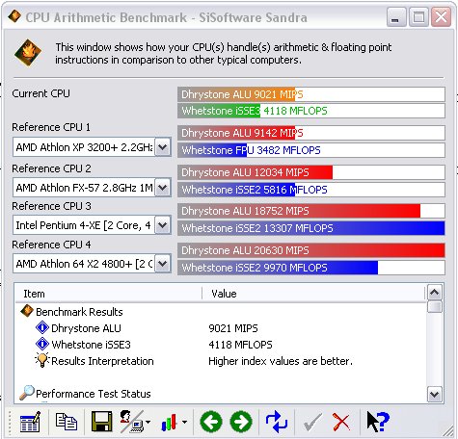This screenshot has height=439, width=458.
Task: Click the Whetstone iSSE2 13307 MFLOPS bar
Action: 311,228
